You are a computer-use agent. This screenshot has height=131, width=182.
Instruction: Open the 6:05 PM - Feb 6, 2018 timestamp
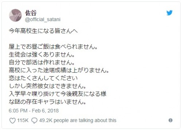coord(33,111)
